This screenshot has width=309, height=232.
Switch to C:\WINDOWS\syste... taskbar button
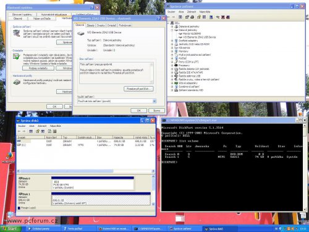click(x=149, y=229)
